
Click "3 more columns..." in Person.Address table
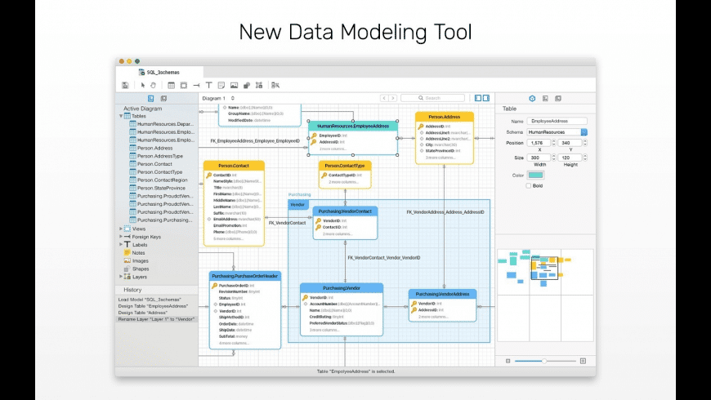440,158
